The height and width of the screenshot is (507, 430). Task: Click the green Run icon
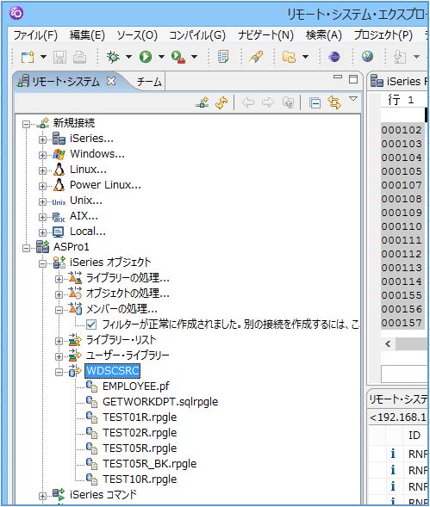(x=146, y=57)
